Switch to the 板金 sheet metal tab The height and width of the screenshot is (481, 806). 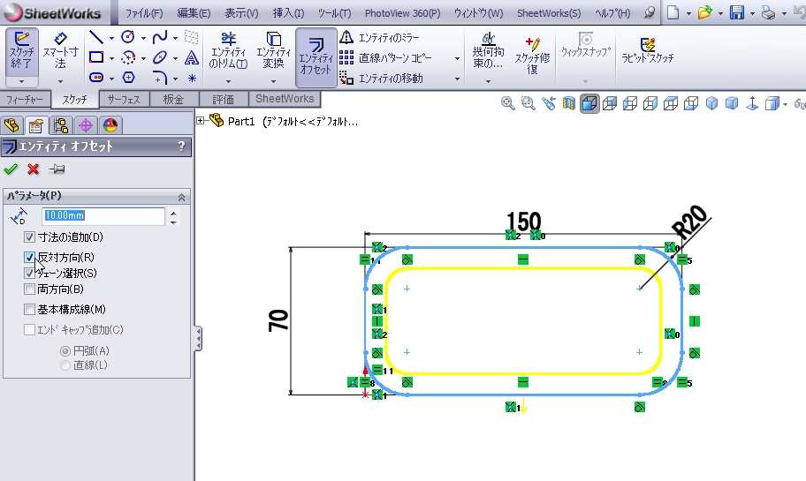tap(173, 100)
